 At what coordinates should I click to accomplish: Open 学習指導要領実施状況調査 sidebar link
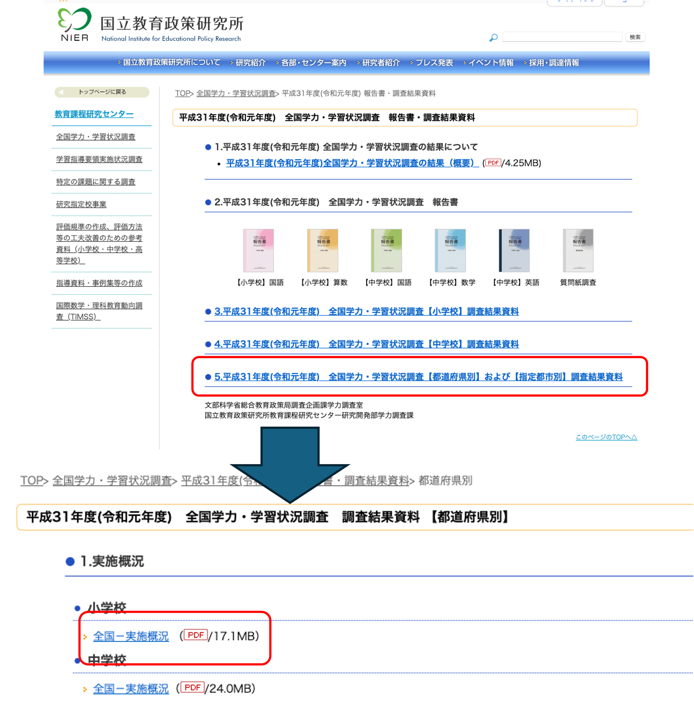click(99, 159)
